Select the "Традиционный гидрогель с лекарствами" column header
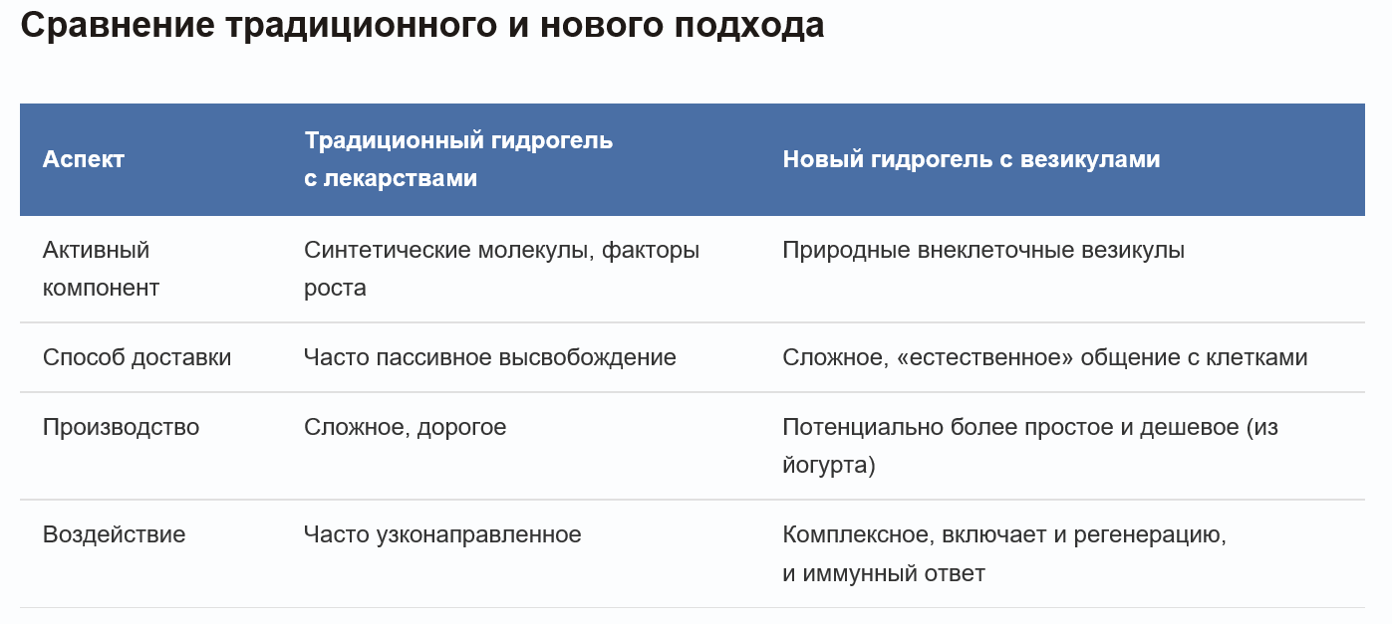Image resolution: width=1392 pixels, height=624 pixels. click(458, 159)
